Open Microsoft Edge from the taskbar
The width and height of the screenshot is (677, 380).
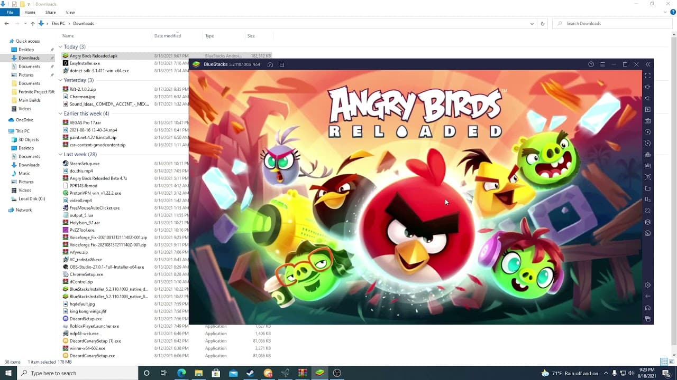(x=181, y=373)
